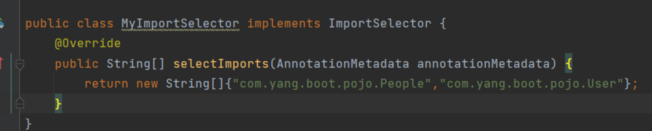This screenshot has width=652, height=131.
Task: Click the selectImports method name
Action: pos(221,64)
